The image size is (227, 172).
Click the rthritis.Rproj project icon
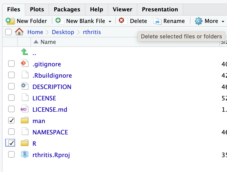(x=24, y=155)
